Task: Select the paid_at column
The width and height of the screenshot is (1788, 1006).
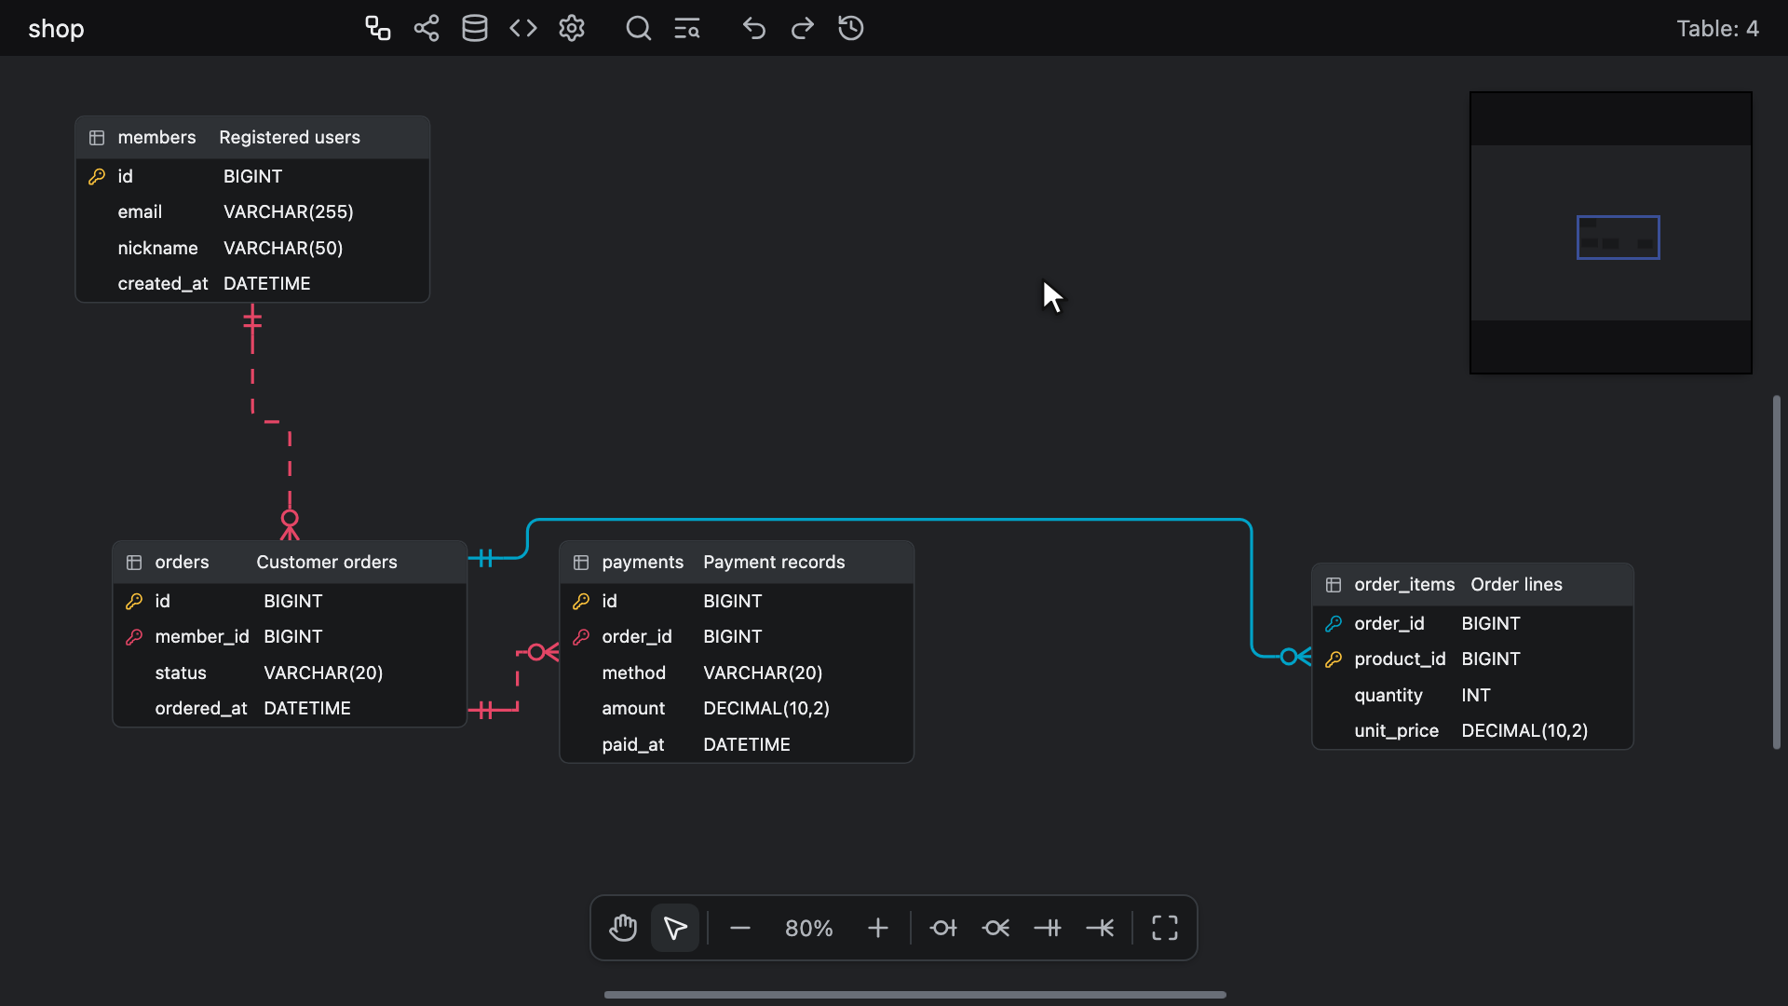Action: tap(633, 745)
